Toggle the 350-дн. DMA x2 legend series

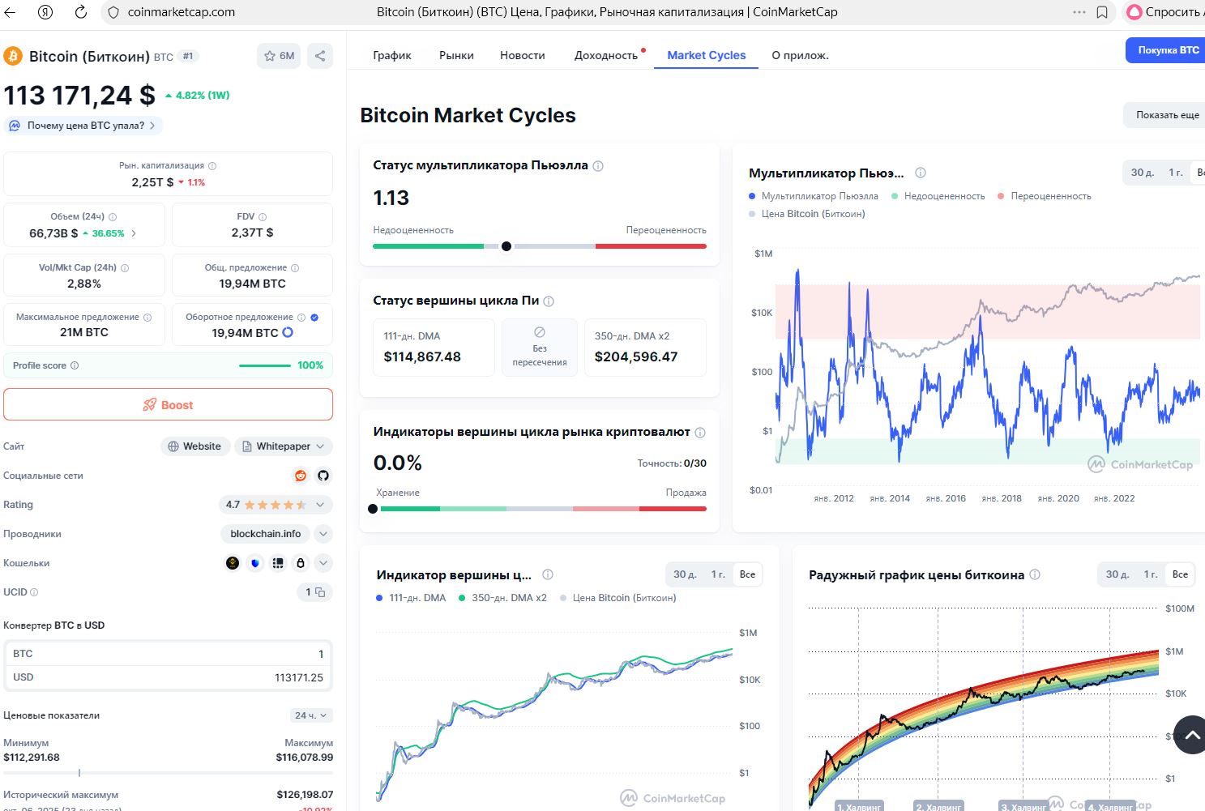[502, 598]
